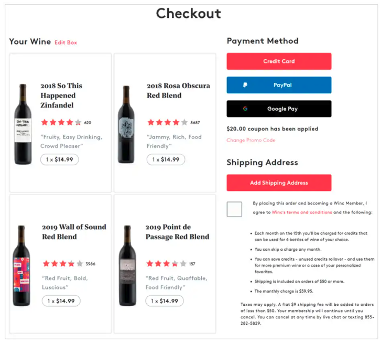Click the Point de Passage bottle image
The height and width of the screenshot is (344, 381).
point(127,265)
